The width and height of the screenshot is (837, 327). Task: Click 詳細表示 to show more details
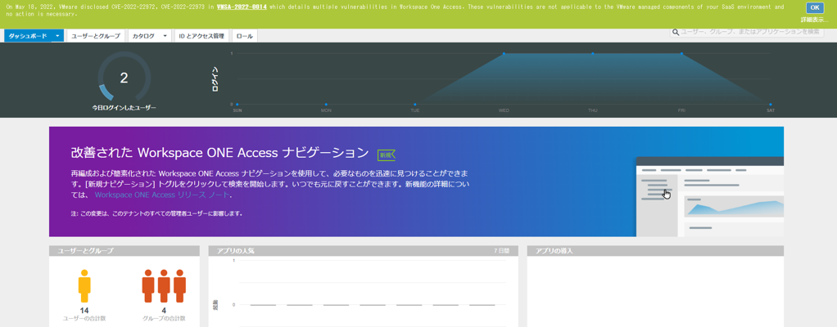click(814, 20)
